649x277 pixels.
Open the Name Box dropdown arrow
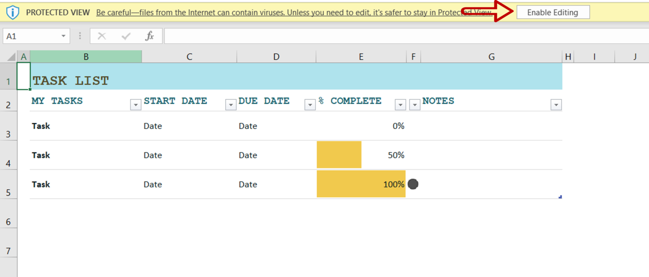pos(63,36)
